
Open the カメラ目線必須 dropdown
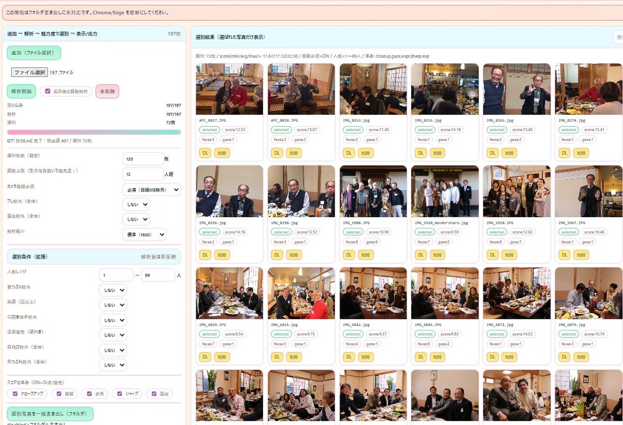152,190
